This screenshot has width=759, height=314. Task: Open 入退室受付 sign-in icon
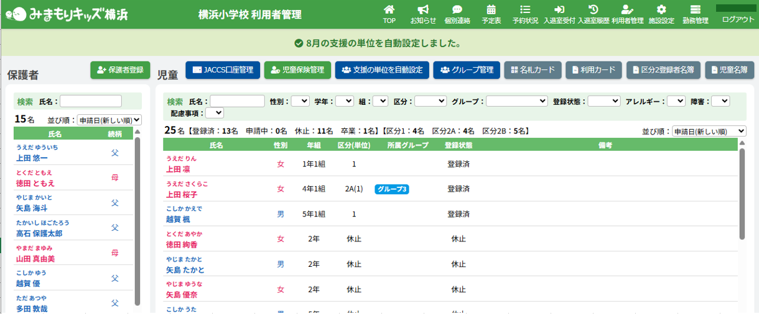[559, 10]
